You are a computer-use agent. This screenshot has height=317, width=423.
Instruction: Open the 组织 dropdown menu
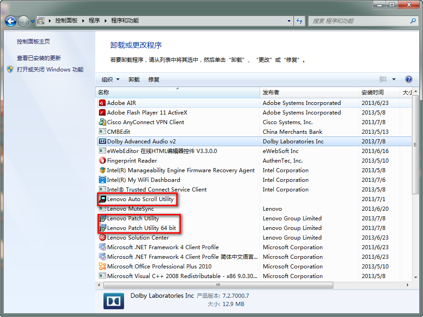(110, 79)
